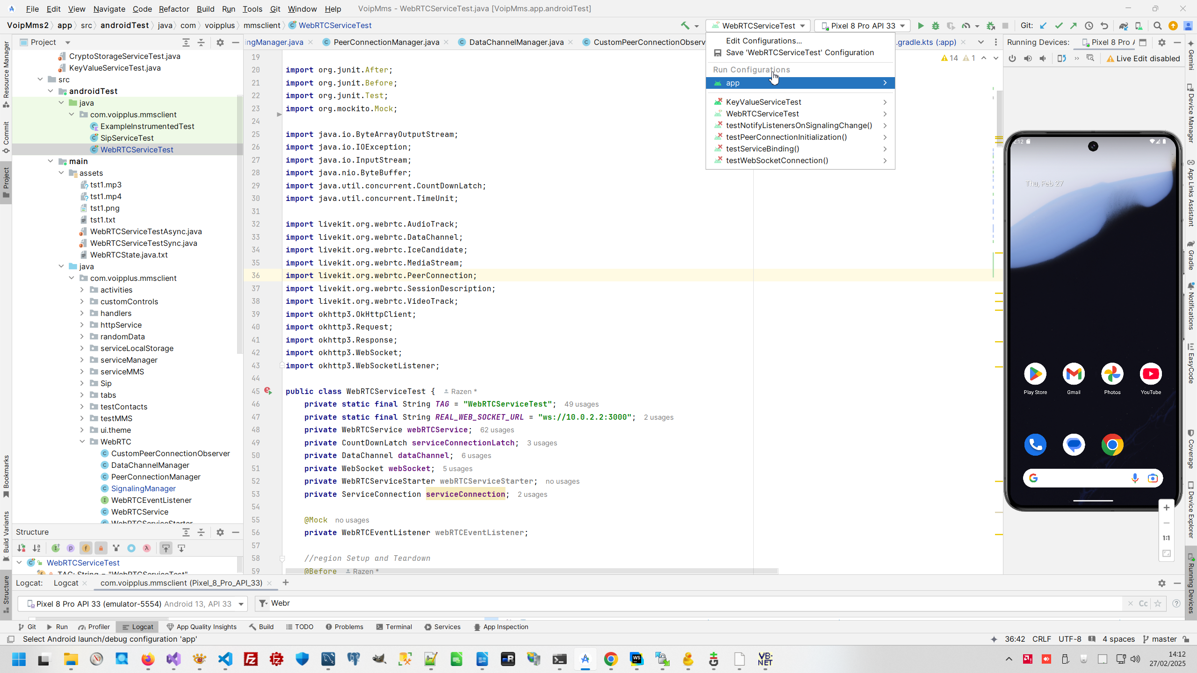1197x673 pixels.
Task: Open Git history clock icon
Action: tap(1089, 26)
